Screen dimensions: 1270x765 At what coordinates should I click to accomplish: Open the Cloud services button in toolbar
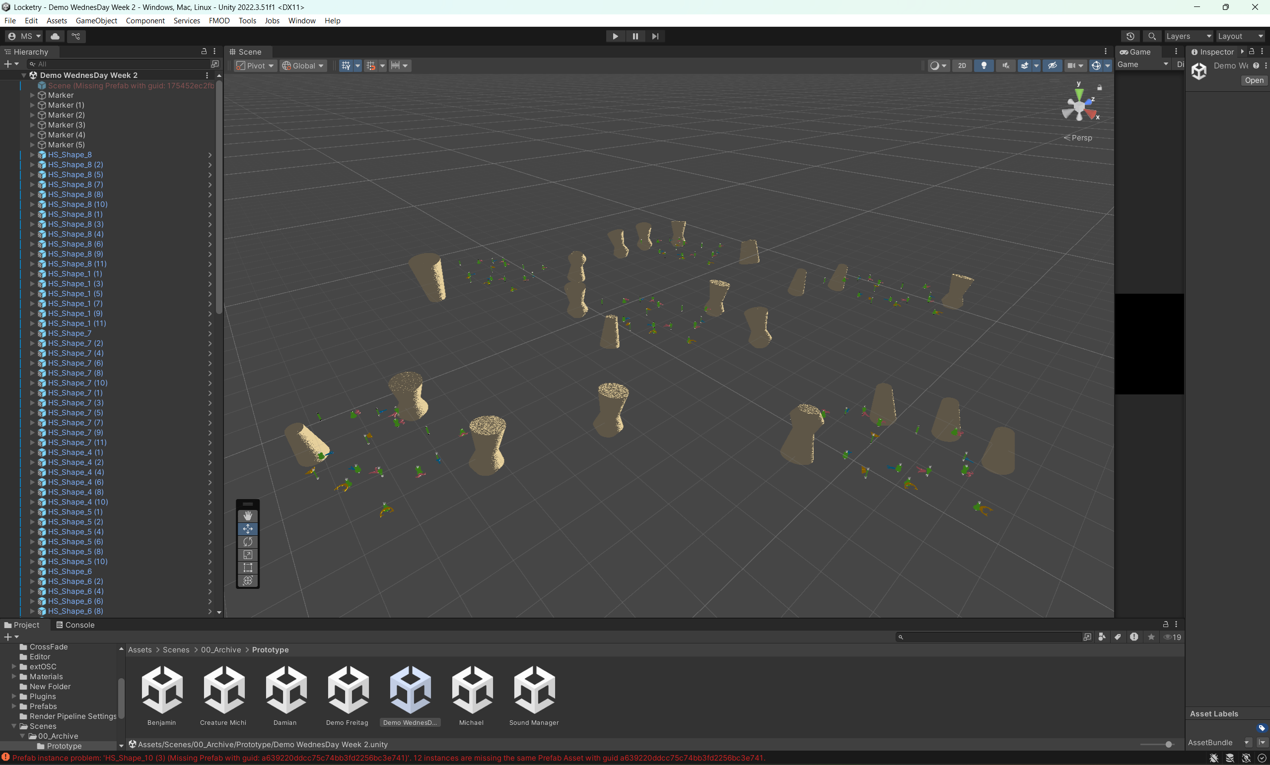tap(55, 36)
